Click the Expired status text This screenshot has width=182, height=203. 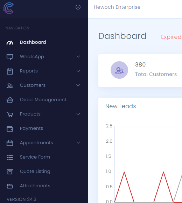pyautogui.click(x=171, y=37)
